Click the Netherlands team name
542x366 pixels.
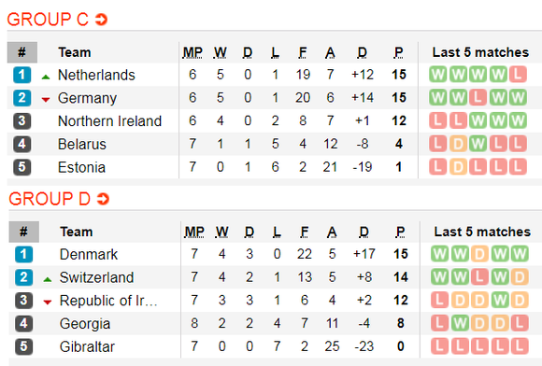(x=96, y=75)
